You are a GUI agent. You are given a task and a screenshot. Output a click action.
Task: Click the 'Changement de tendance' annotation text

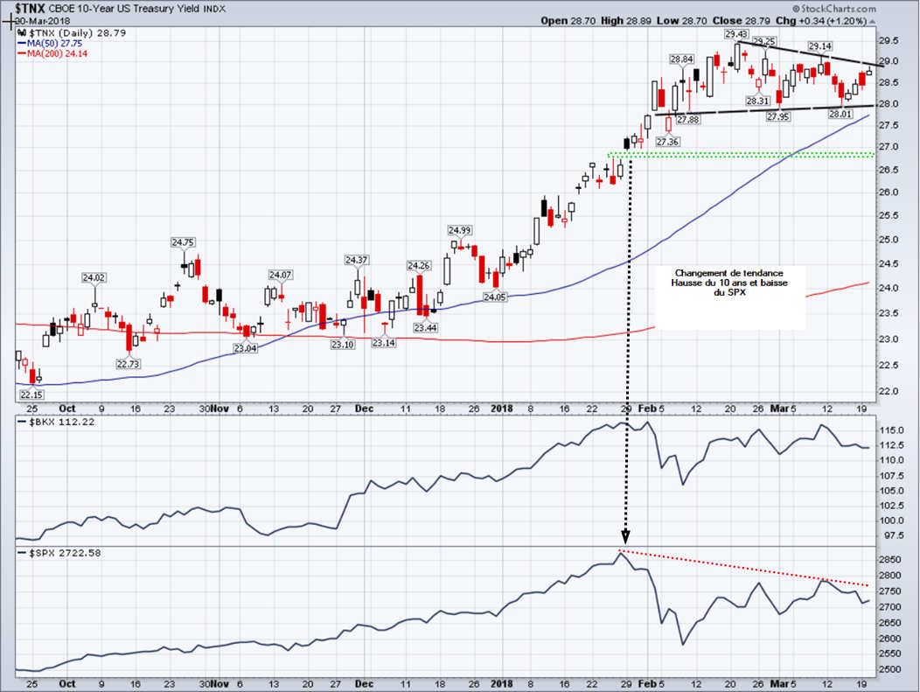pos(729,273)
